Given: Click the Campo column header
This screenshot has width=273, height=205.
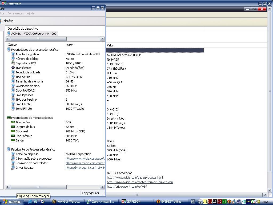Looking at the screenshot, I should pos(35,45).
